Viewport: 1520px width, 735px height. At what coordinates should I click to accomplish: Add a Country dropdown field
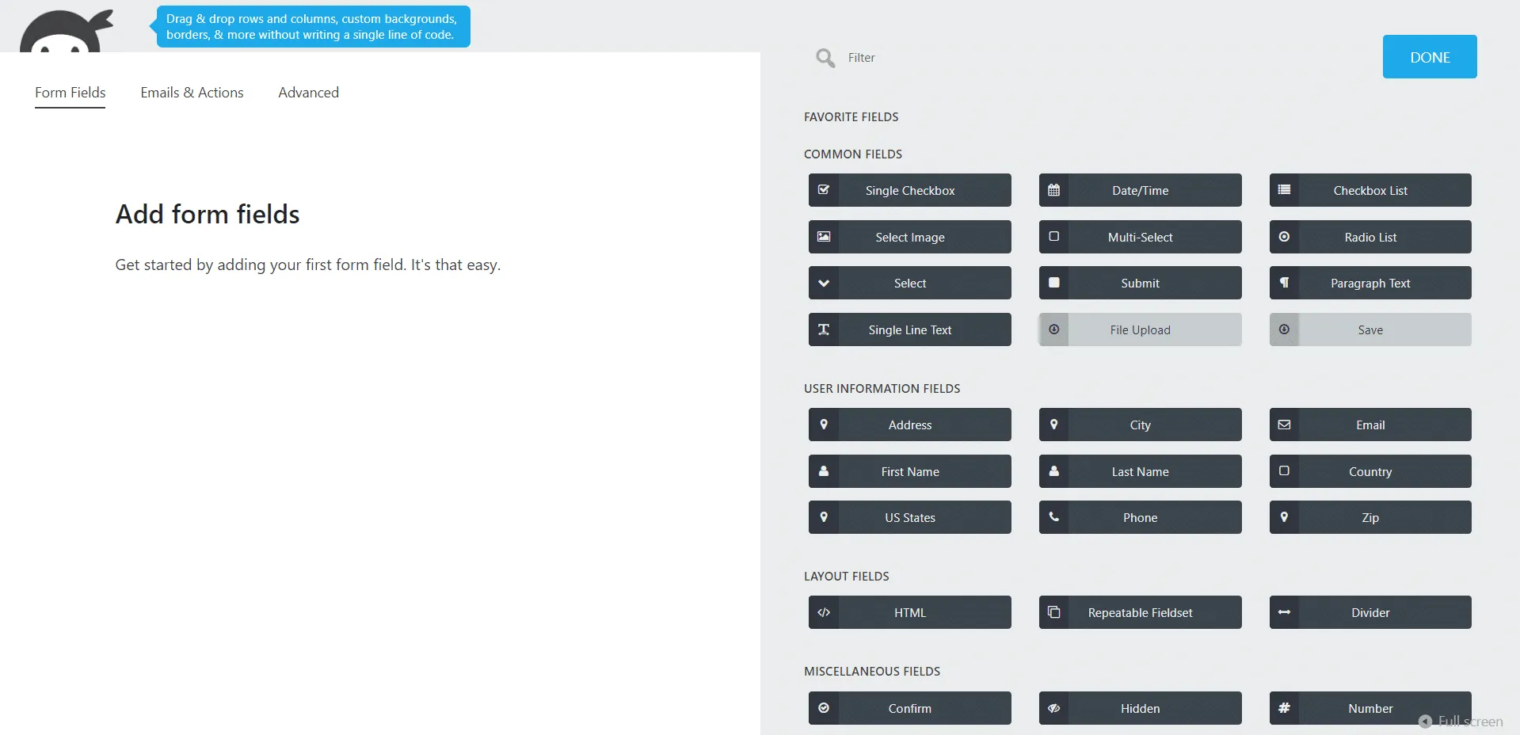(1370, 471)
